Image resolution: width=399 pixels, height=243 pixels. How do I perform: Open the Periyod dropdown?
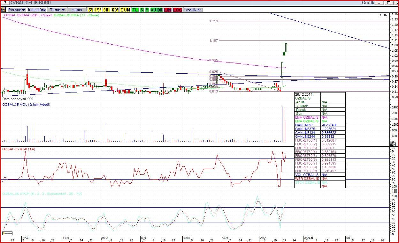click(x=17, y=10)
